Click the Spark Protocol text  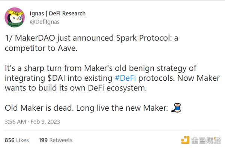pos(144,38)
